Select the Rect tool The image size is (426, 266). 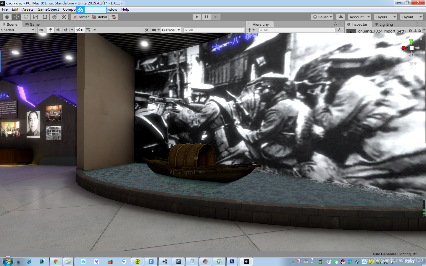45,17
